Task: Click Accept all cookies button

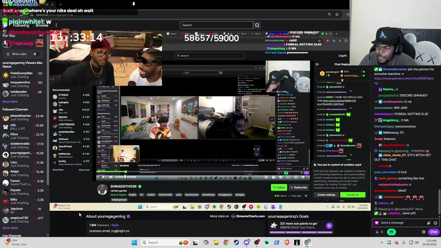Action: click(352, 195)
